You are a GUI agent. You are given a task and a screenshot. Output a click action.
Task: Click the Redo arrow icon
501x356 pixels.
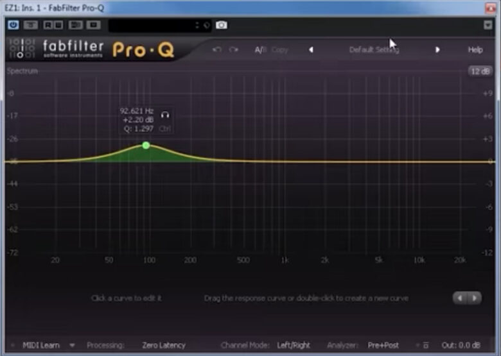pos(234,50)
